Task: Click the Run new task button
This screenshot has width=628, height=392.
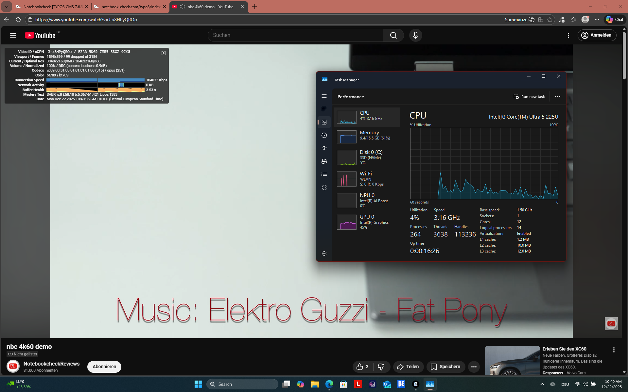Action: pyautogui.click(x=529, y=97)
